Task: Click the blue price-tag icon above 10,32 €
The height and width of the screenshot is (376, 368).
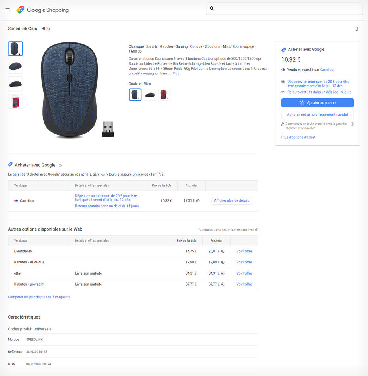Action: 283,49
